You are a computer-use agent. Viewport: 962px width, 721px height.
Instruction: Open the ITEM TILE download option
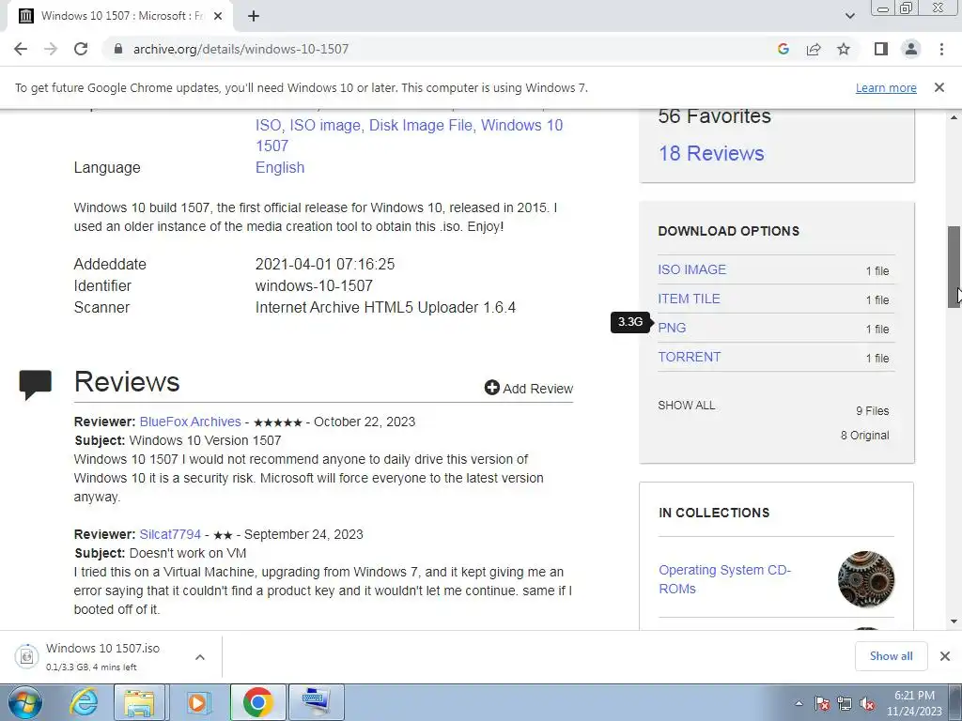click(689, 299)
